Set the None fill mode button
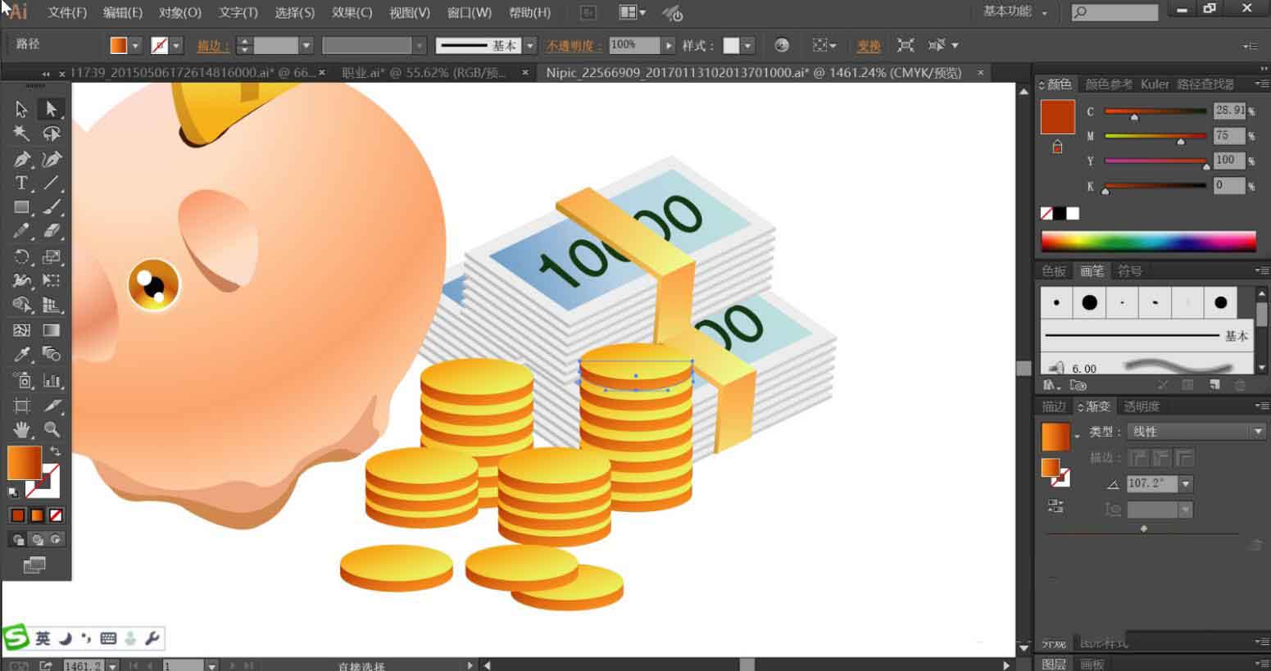 56,515
